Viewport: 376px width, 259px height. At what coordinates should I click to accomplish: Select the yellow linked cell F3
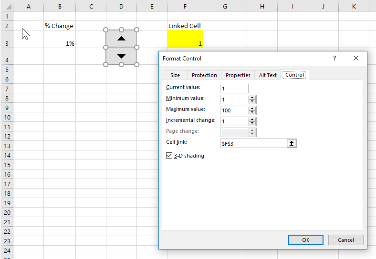point(185,39)
